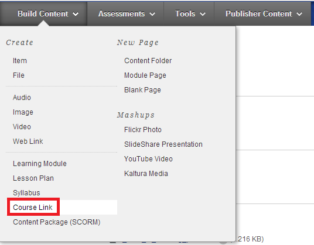Choose Image from the menu
This screenshot has width=314, height=245.
point(23,112)
